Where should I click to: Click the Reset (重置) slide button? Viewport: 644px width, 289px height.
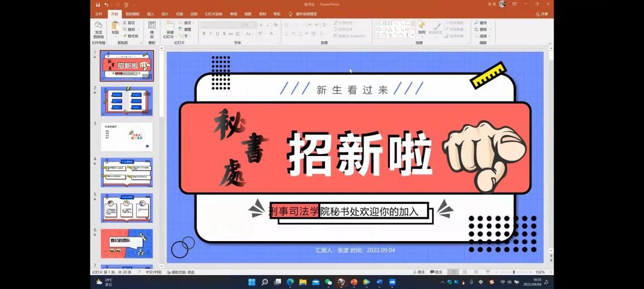pyautogui.click(x=187, y=30)
